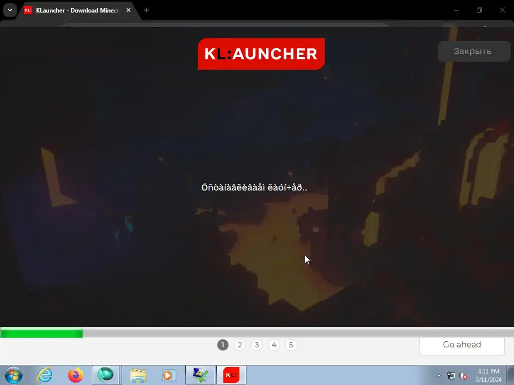Launch Internet Explorer from taskbar
Image resolution: width=514 pixels, height=385 pixels.
45,375
